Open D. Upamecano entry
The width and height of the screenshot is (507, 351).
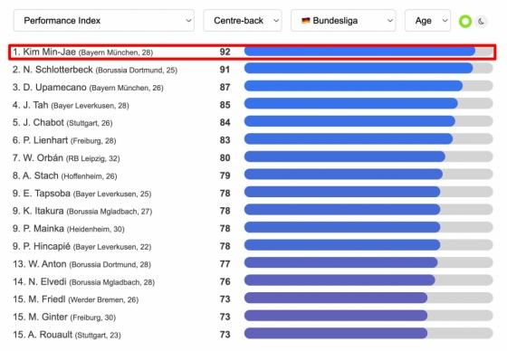[x=88, y=87]
